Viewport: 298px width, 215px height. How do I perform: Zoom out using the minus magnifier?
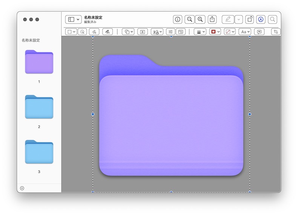(189, 19)
